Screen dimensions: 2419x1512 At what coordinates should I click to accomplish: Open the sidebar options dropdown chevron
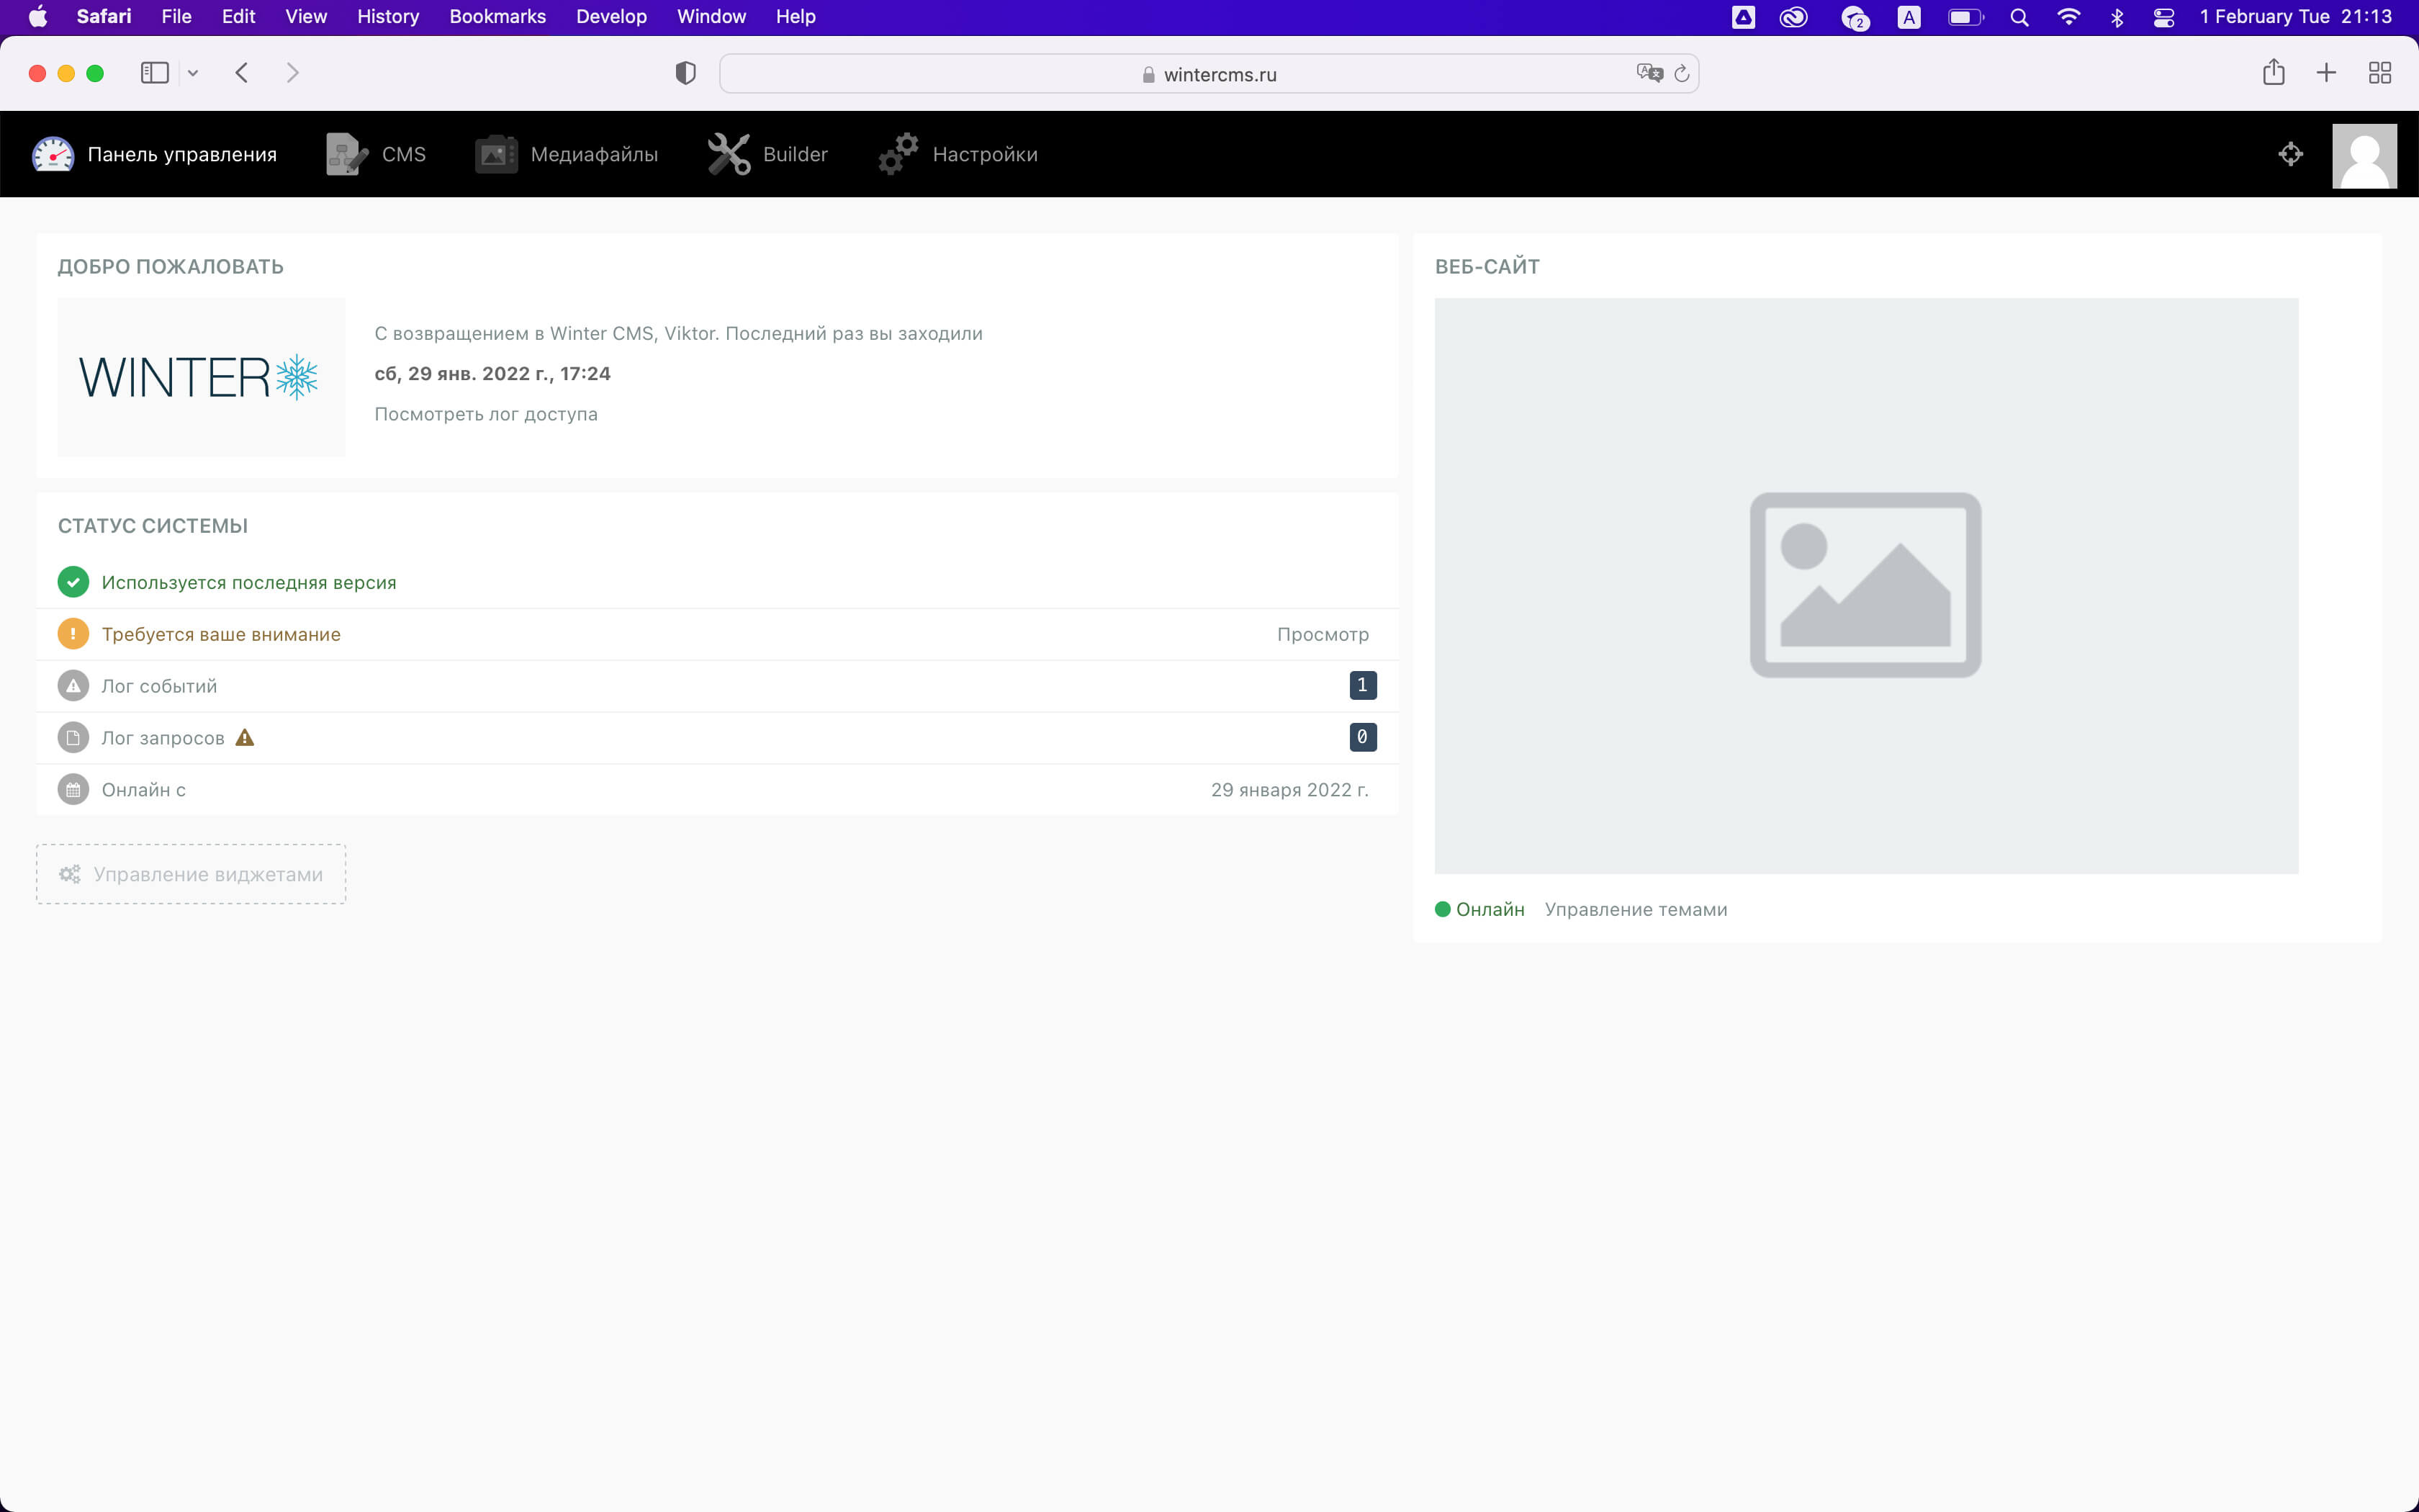click(x=193, y=72)
